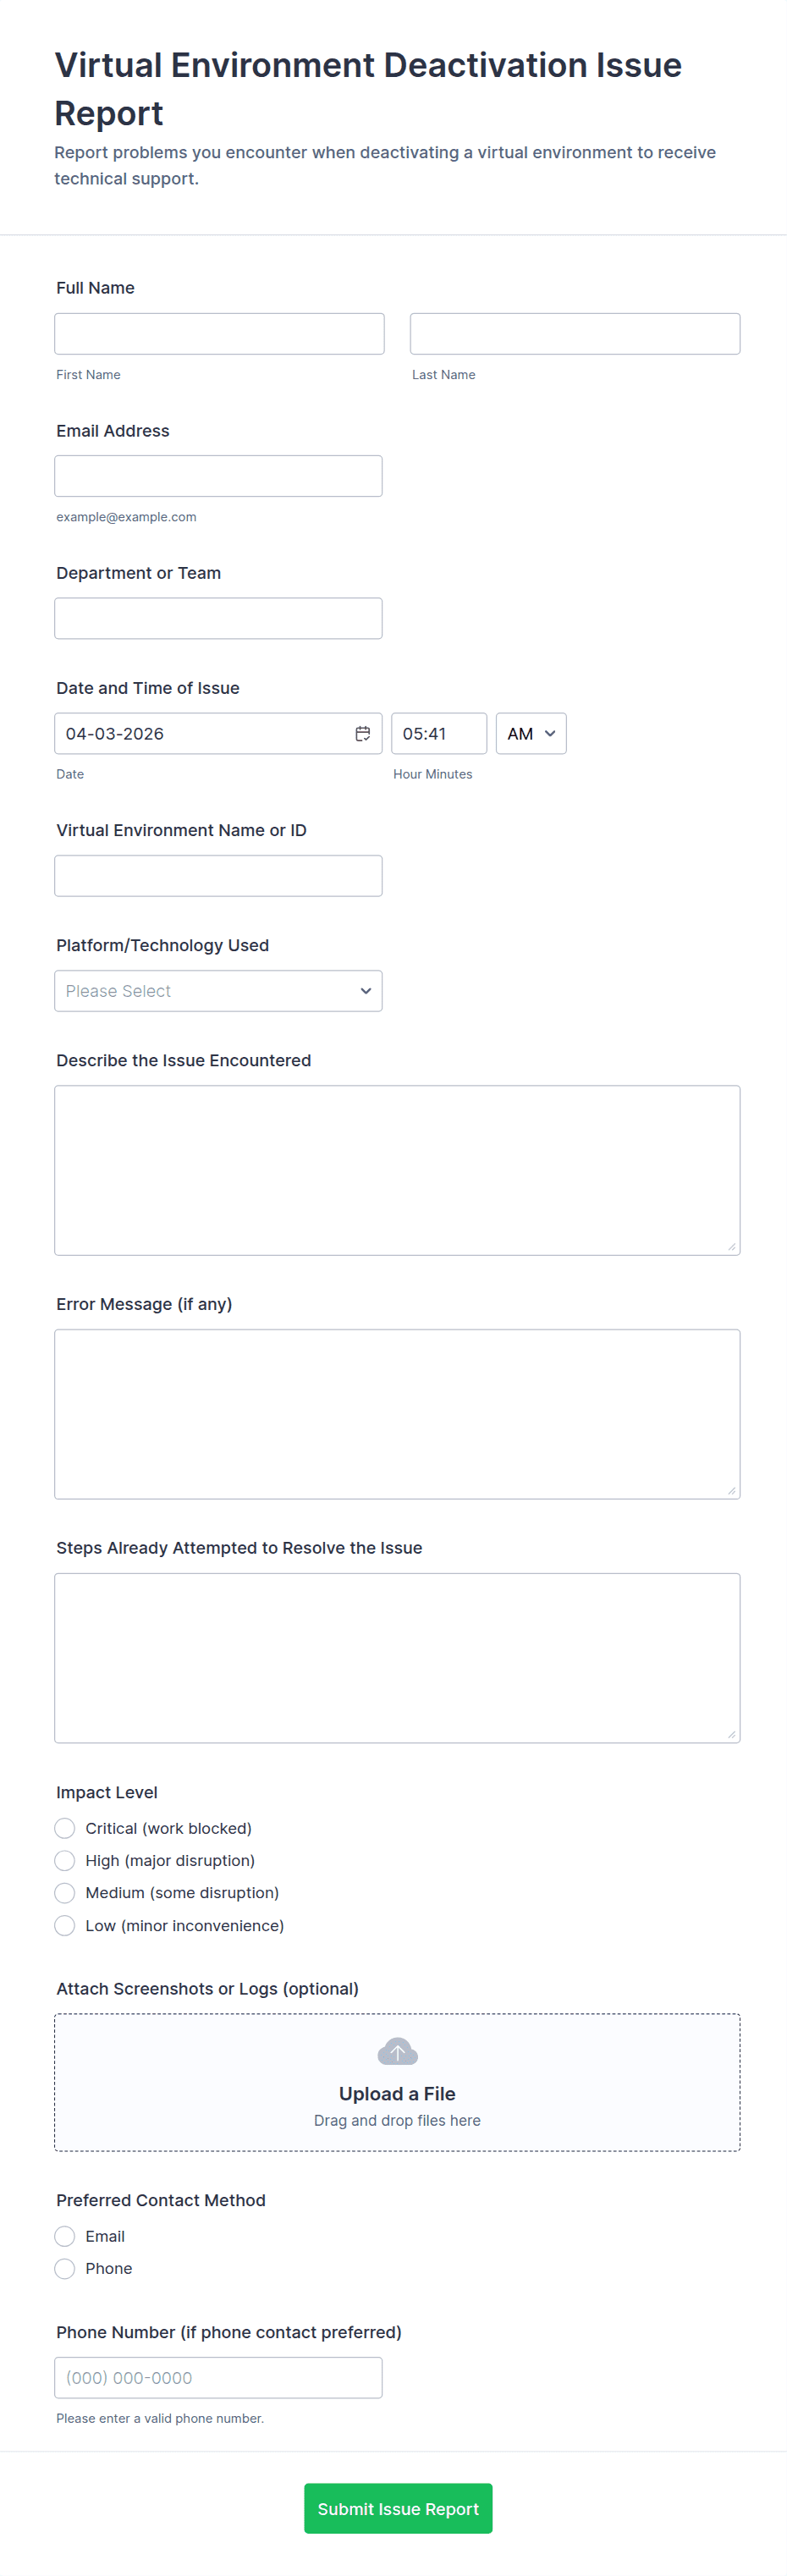This screenshot has width=787, height=2576.
Task: Focus the Department or Team field
Action: tap(218, 618)
